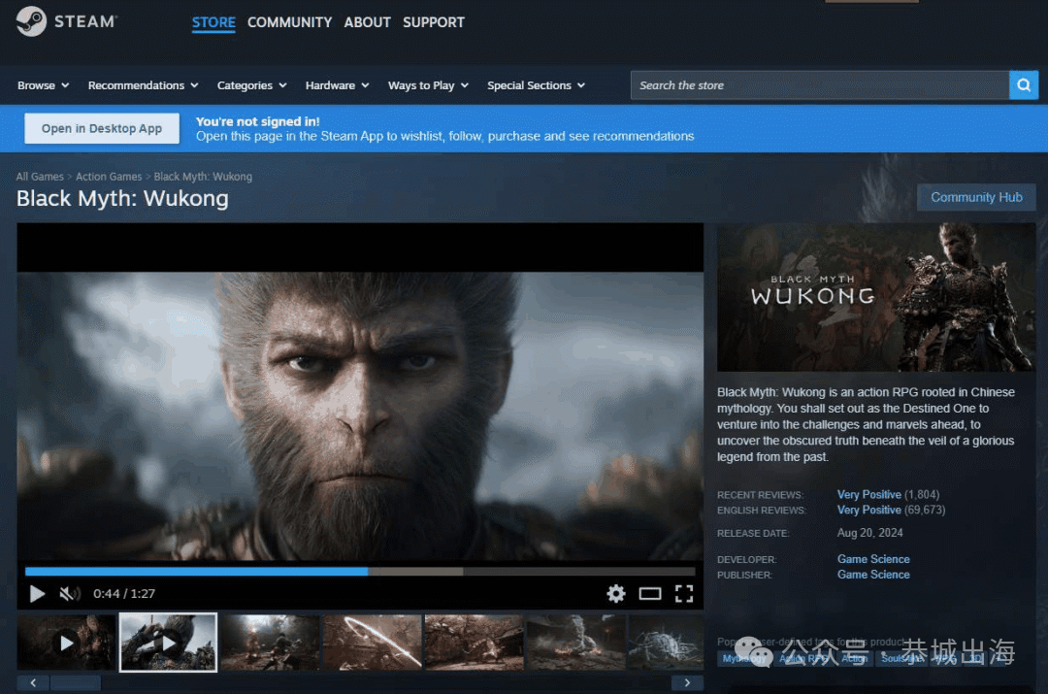Unmute the video with speaker icon

point(70,594)
